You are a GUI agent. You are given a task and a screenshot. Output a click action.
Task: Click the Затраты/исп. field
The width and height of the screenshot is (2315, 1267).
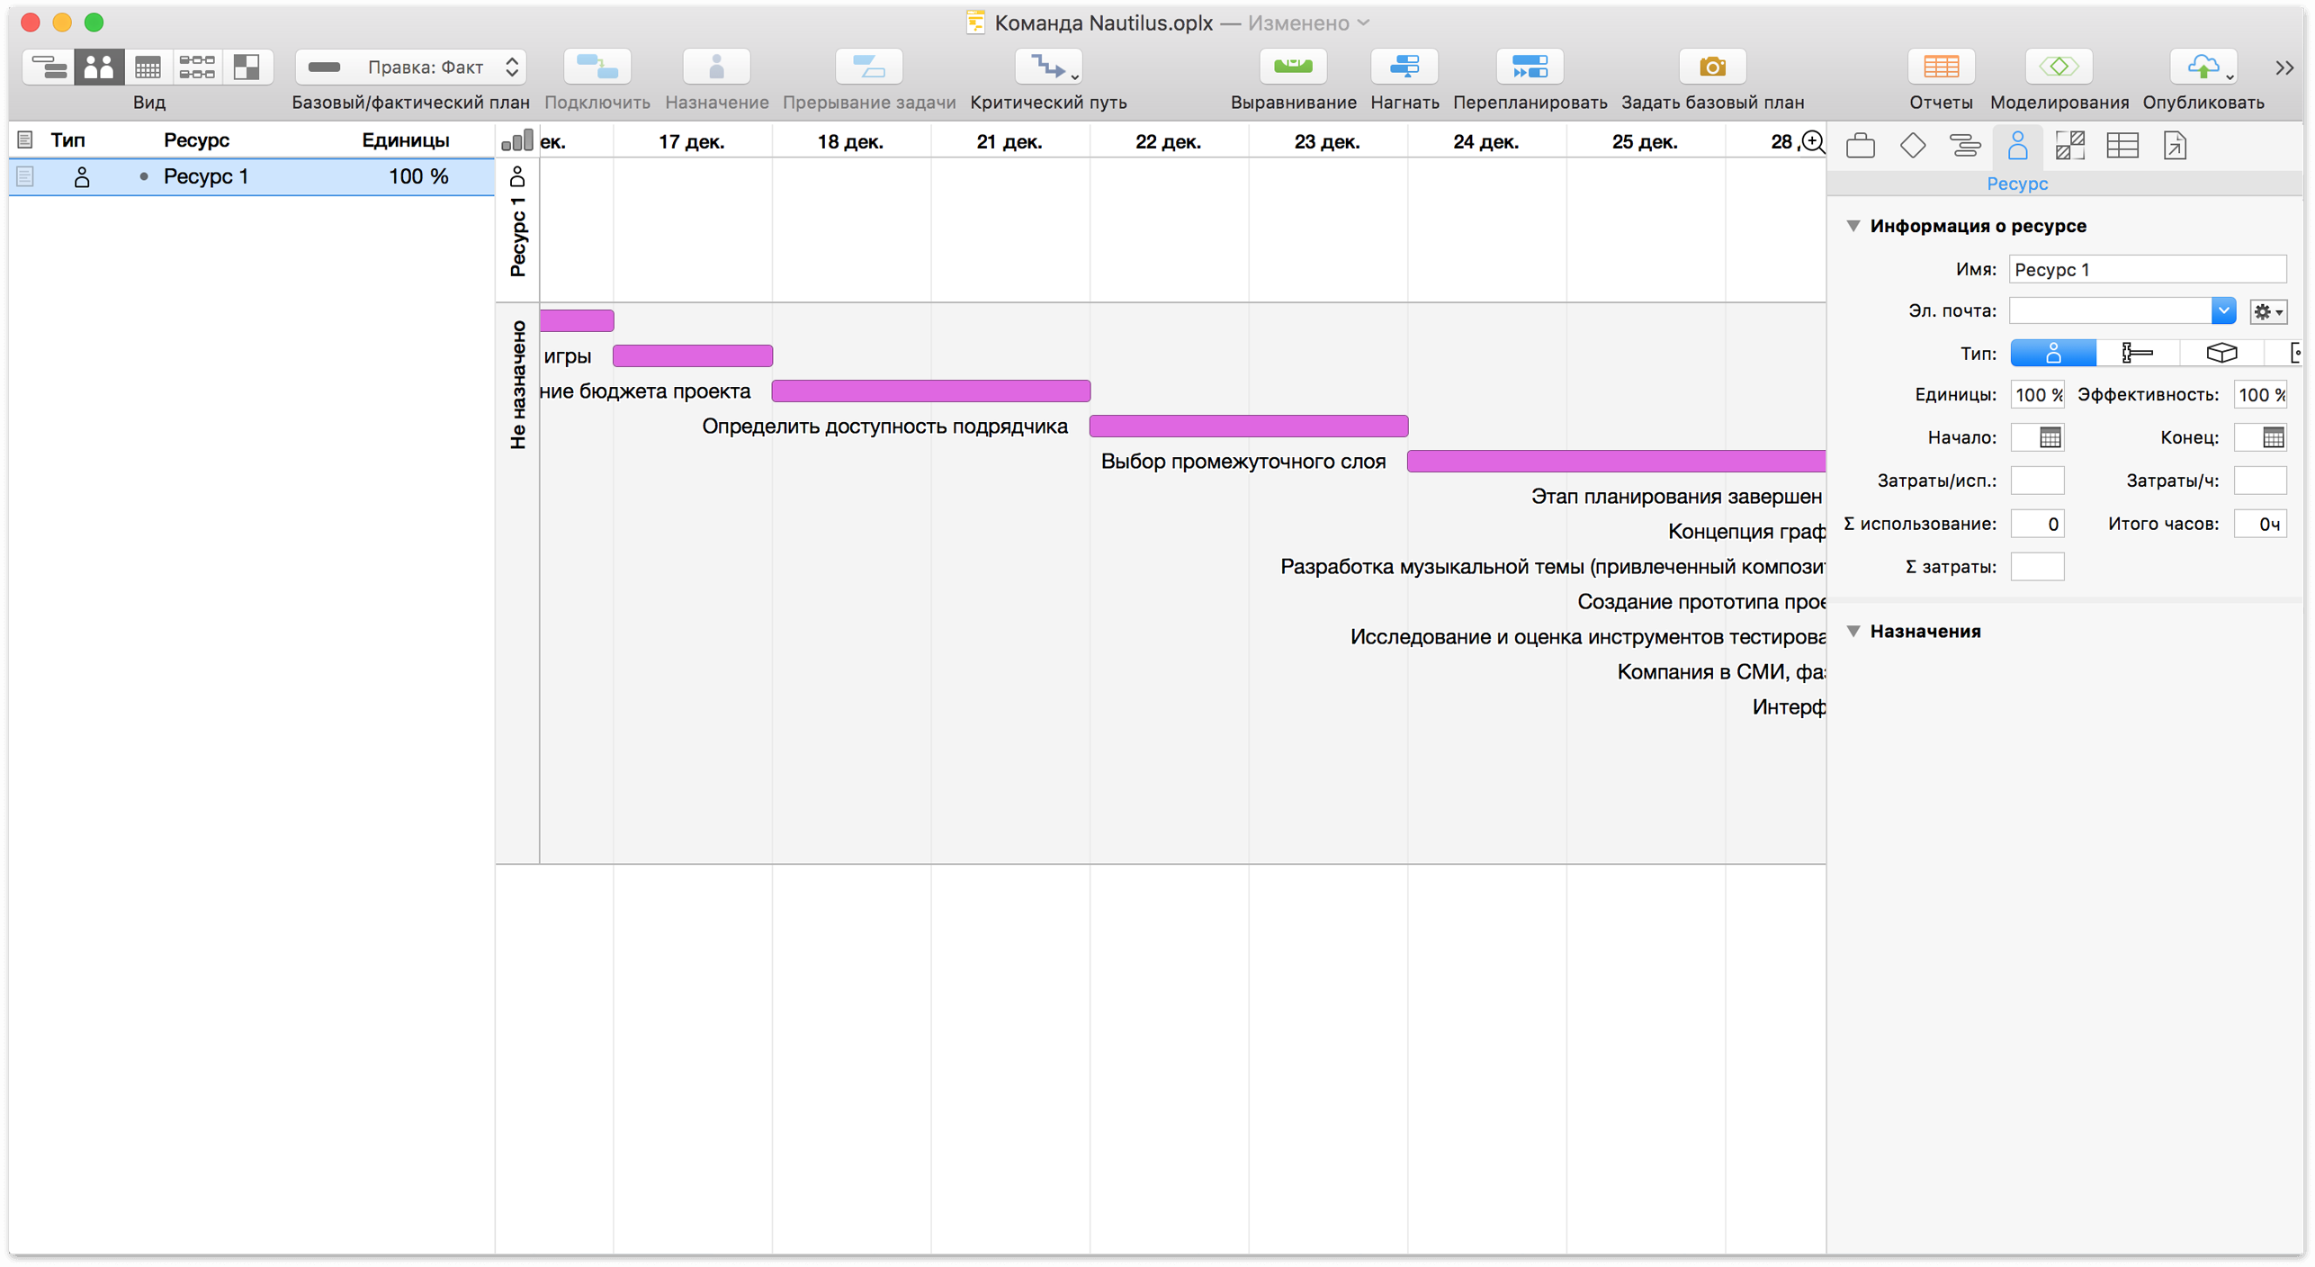point(2037,481)
